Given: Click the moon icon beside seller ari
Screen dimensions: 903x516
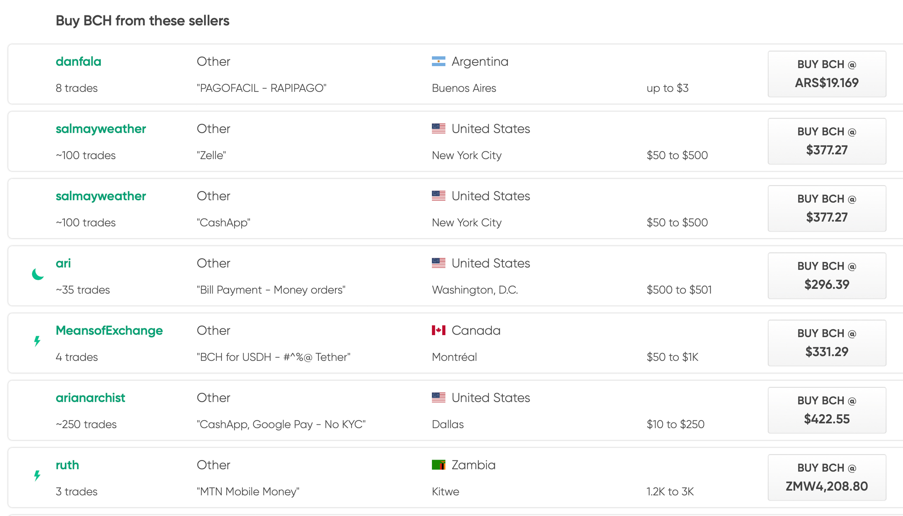Looking at the screenshot, I should [x=37, y=274].
